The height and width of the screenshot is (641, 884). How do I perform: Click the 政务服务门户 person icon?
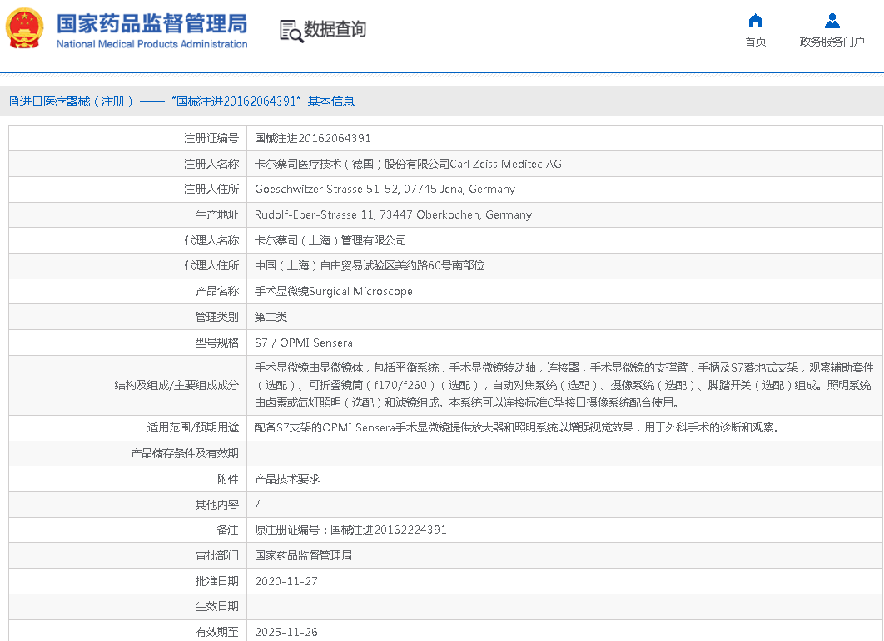[x=832, y=21]
